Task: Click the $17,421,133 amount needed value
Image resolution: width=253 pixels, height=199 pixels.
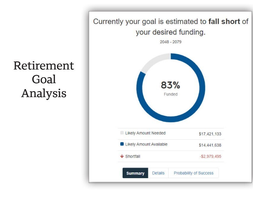Action: (210, 134)
